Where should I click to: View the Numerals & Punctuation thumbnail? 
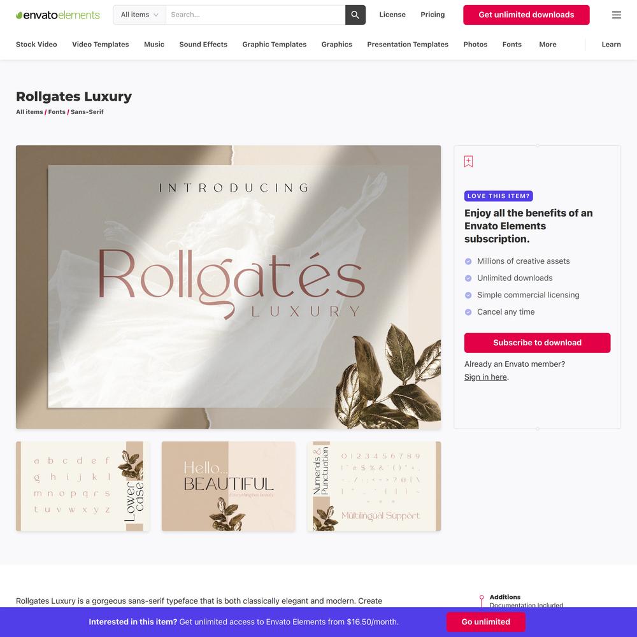[x=374, y=486]
